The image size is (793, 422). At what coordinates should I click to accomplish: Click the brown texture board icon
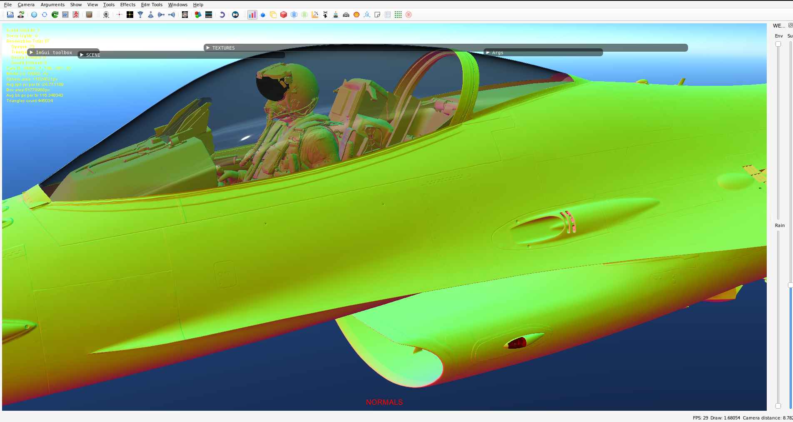click(89, 15)
